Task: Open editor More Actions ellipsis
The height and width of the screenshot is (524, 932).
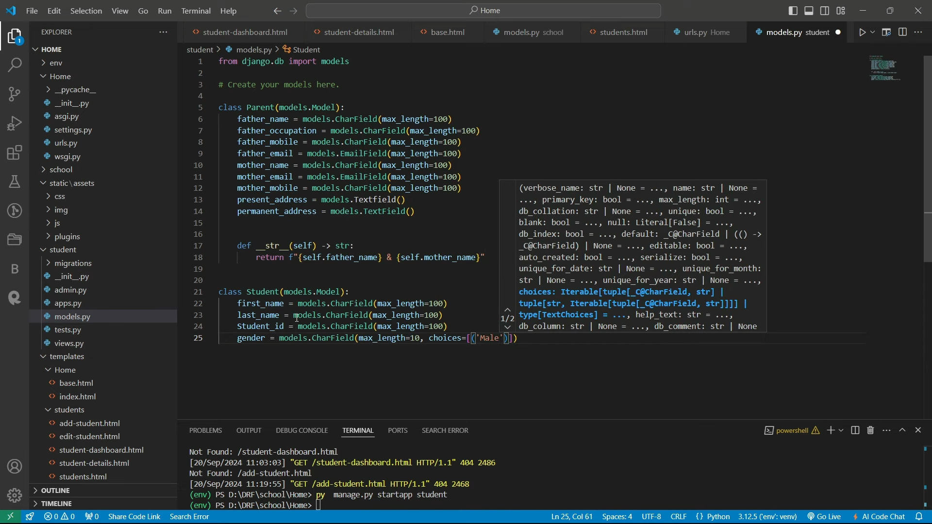Action: [x=918, y=32]
